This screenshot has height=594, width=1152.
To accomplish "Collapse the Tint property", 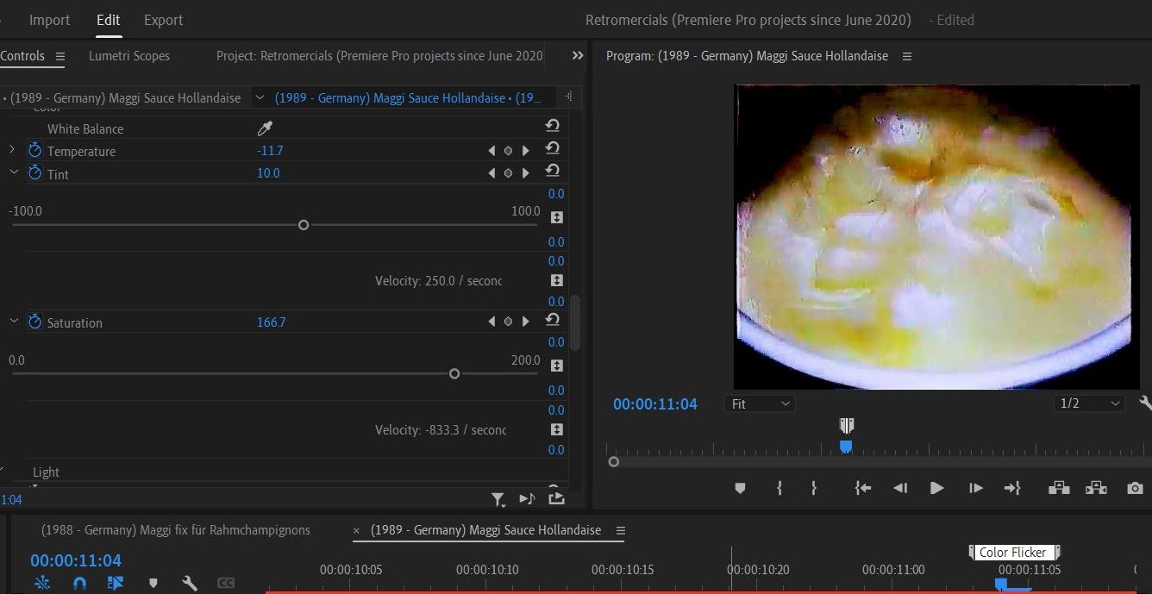I will point(14,172).
